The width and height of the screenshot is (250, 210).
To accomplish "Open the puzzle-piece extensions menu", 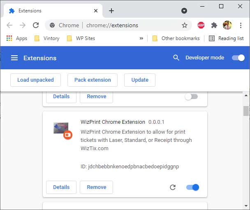I will pos(214,25).
